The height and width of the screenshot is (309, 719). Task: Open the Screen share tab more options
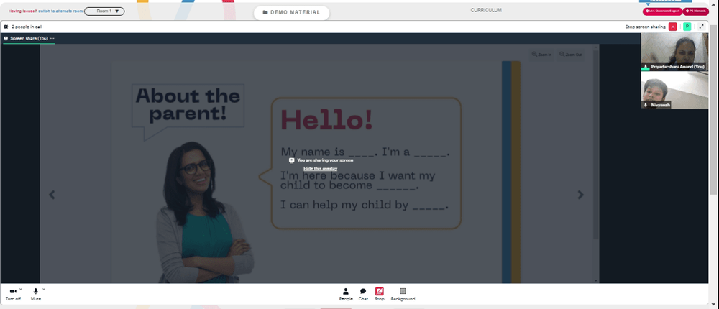(x=52, y=39)
